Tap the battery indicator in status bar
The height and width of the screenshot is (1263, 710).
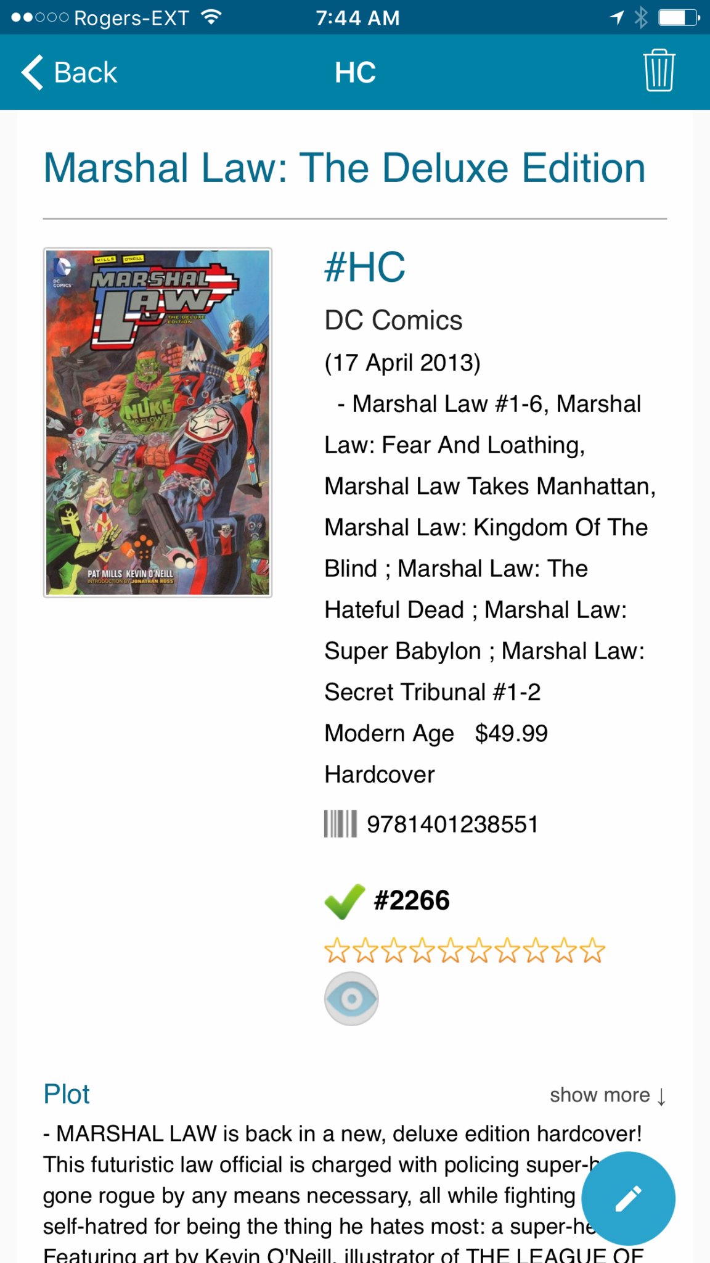(679, 17)
